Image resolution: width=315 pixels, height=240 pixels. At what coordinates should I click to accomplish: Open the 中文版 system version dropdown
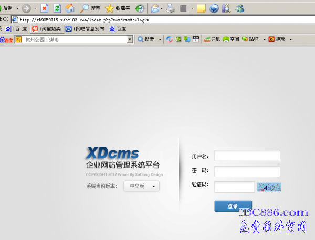[x=142, y=186]
